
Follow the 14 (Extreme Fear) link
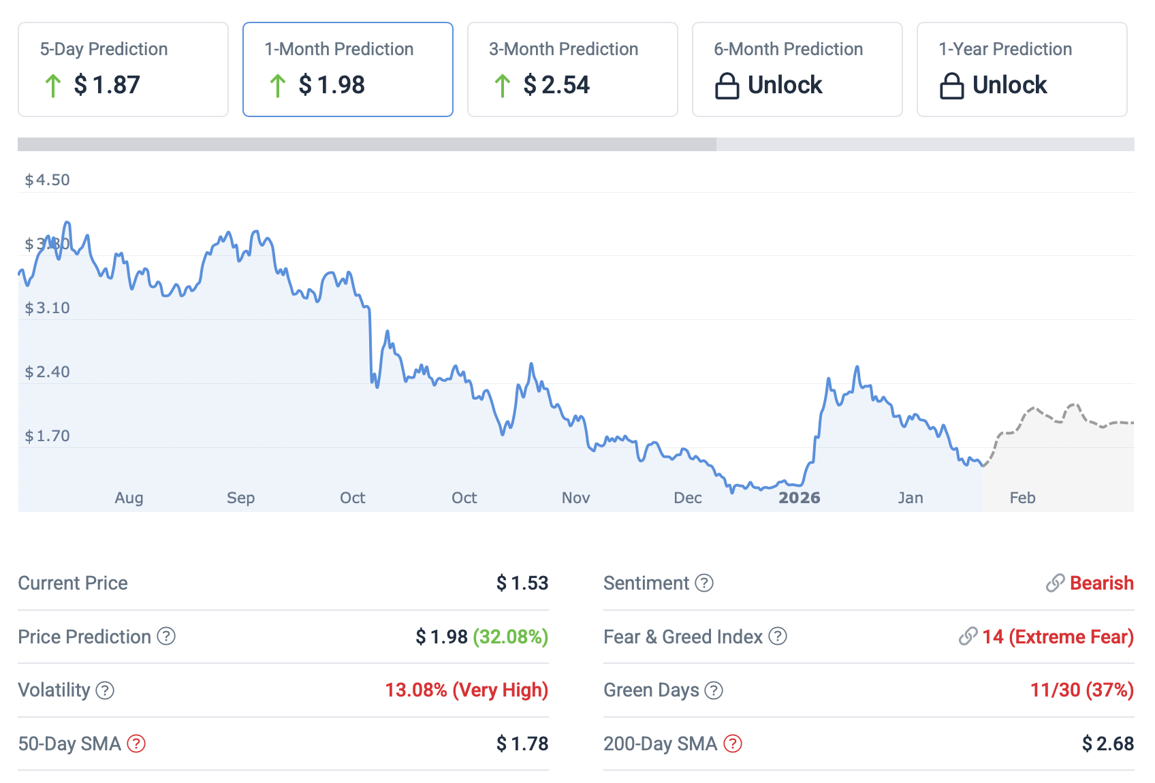pos(1057,637)
